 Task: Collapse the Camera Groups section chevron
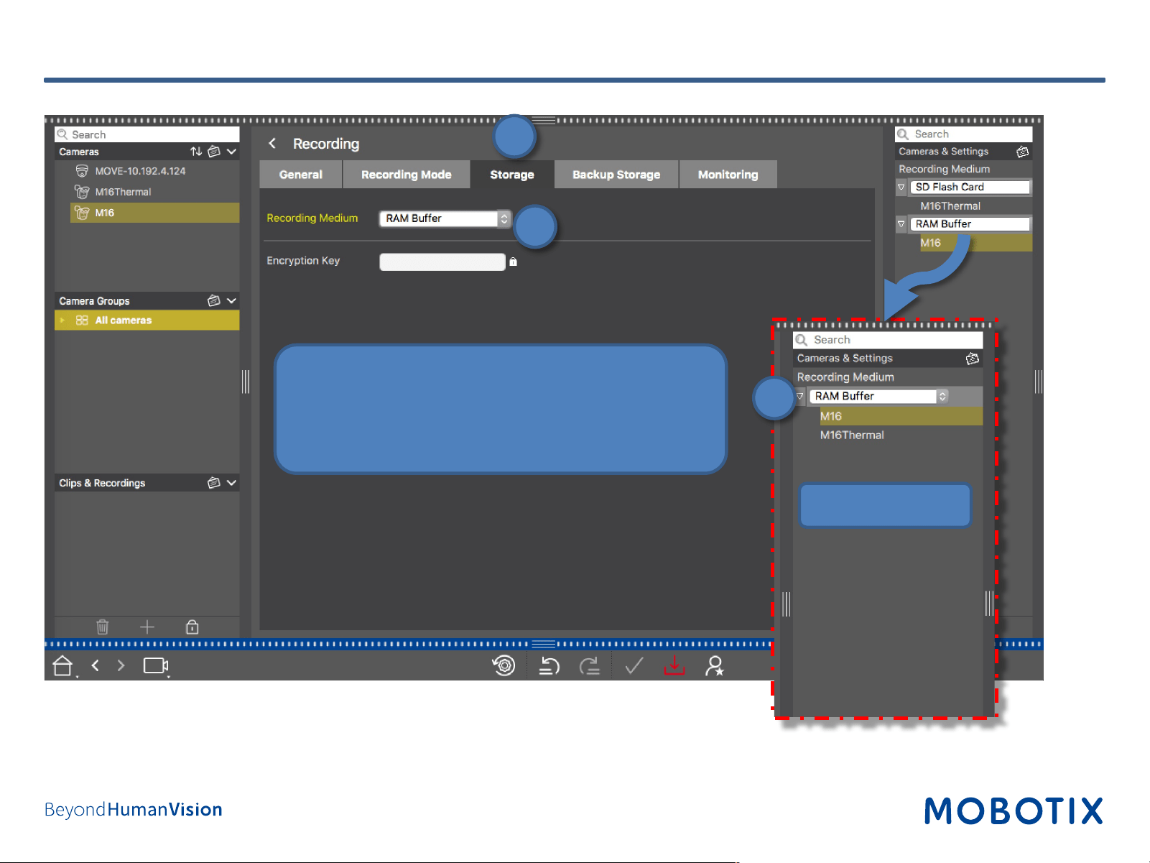coord(231,300)
